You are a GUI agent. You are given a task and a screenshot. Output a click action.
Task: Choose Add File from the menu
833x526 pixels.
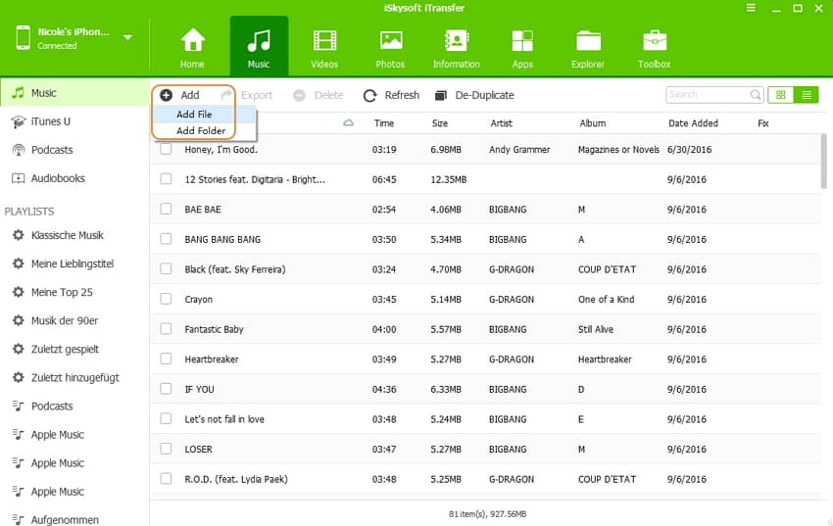(194, 115)
